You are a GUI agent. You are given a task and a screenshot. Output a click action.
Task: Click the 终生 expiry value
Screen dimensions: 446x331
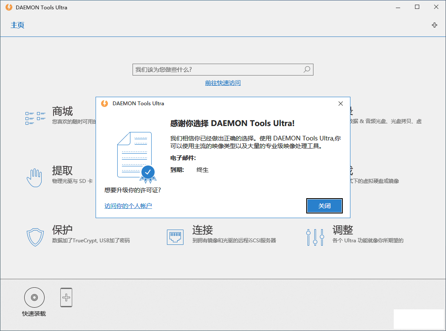pyautogui.click(x=203, y=170)
